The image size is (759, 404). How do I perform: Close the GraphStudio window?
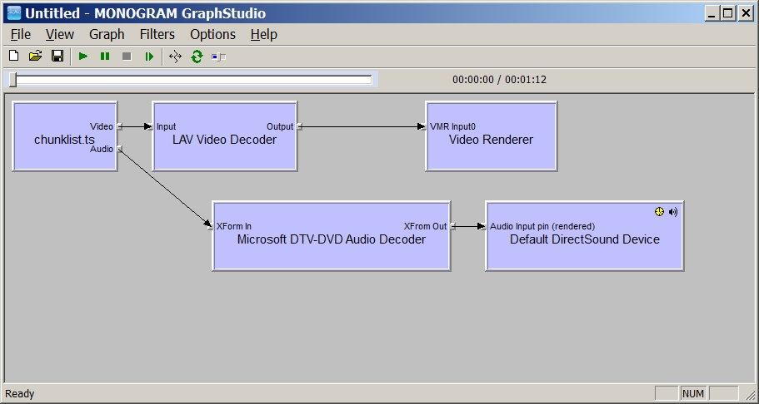746,13
